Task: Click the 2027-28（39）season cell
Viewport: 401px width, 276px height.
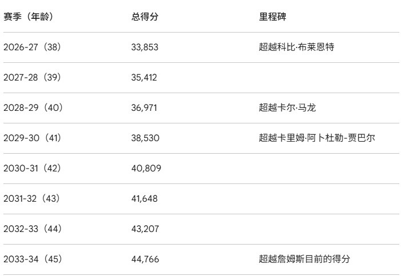Action: tap(32, 77)
